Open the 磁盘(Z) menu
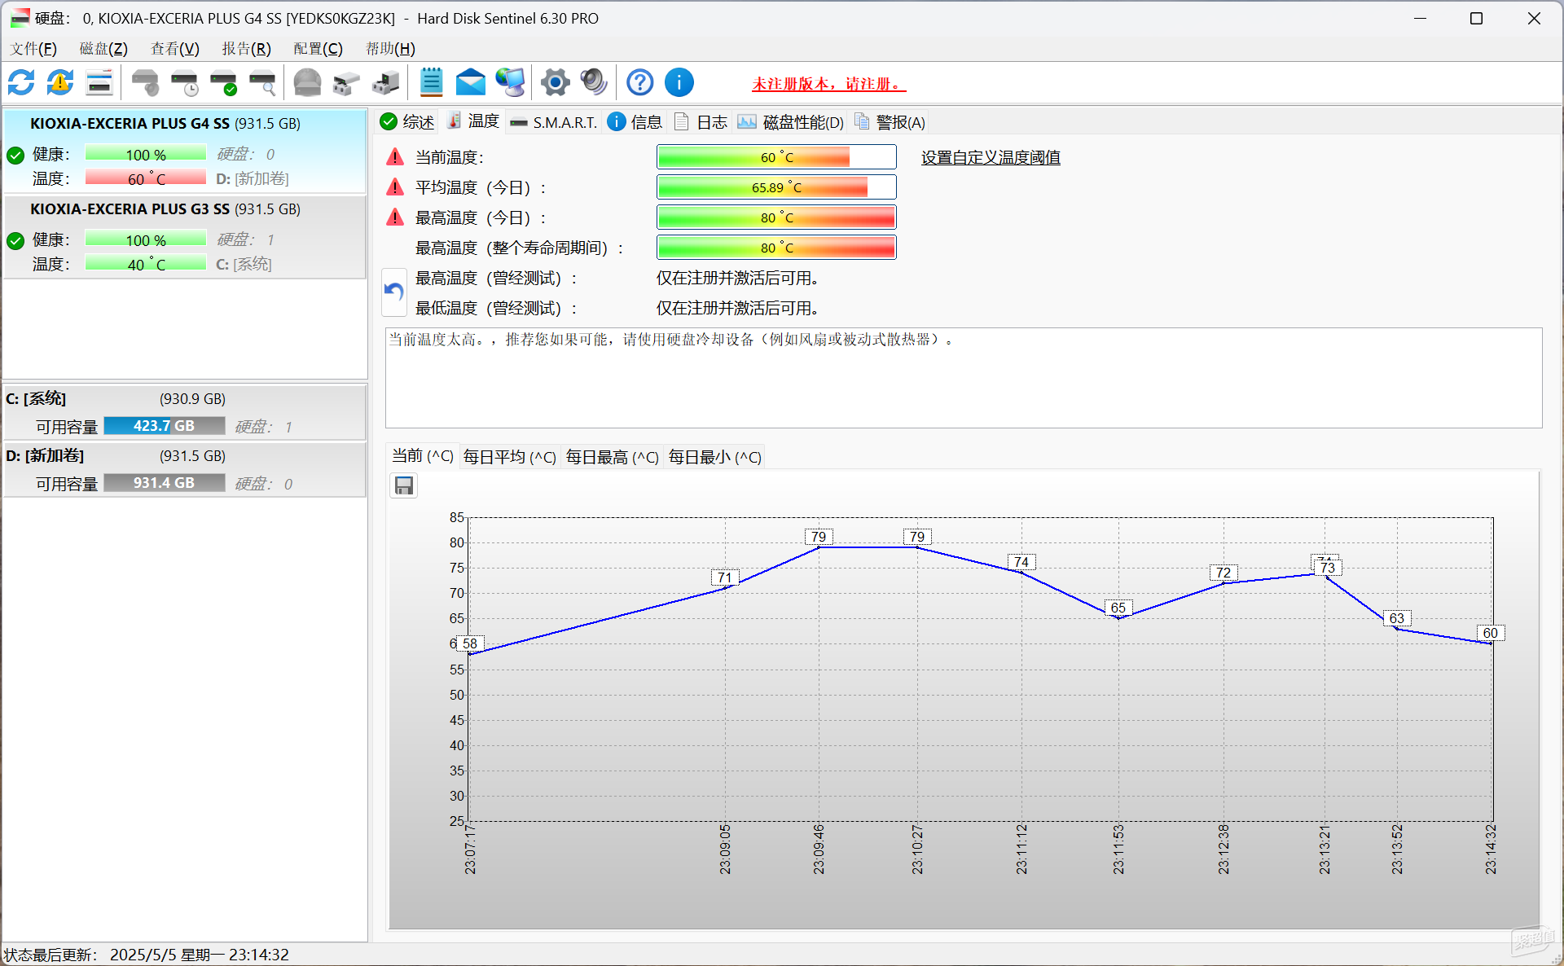This screenshot has width=1564, height=966. pos(103,49)
